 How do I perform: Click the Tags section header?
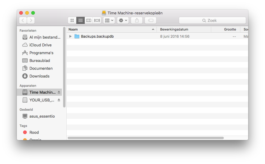coord(23,126)
